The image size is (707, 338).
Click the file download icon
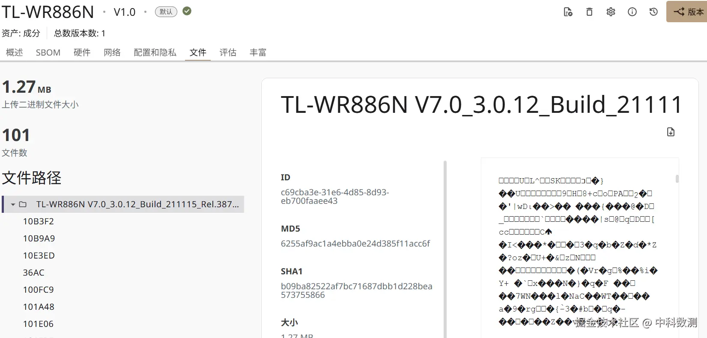tap(671, 132)
